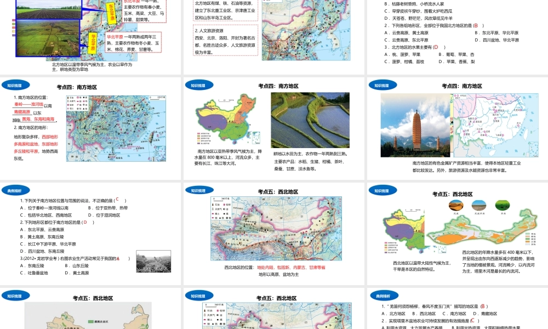Click the 知识梳理 badge on the 西北地区 position map slide
Image resolution: width=548 pixels, height=329 pixels.
198,191
